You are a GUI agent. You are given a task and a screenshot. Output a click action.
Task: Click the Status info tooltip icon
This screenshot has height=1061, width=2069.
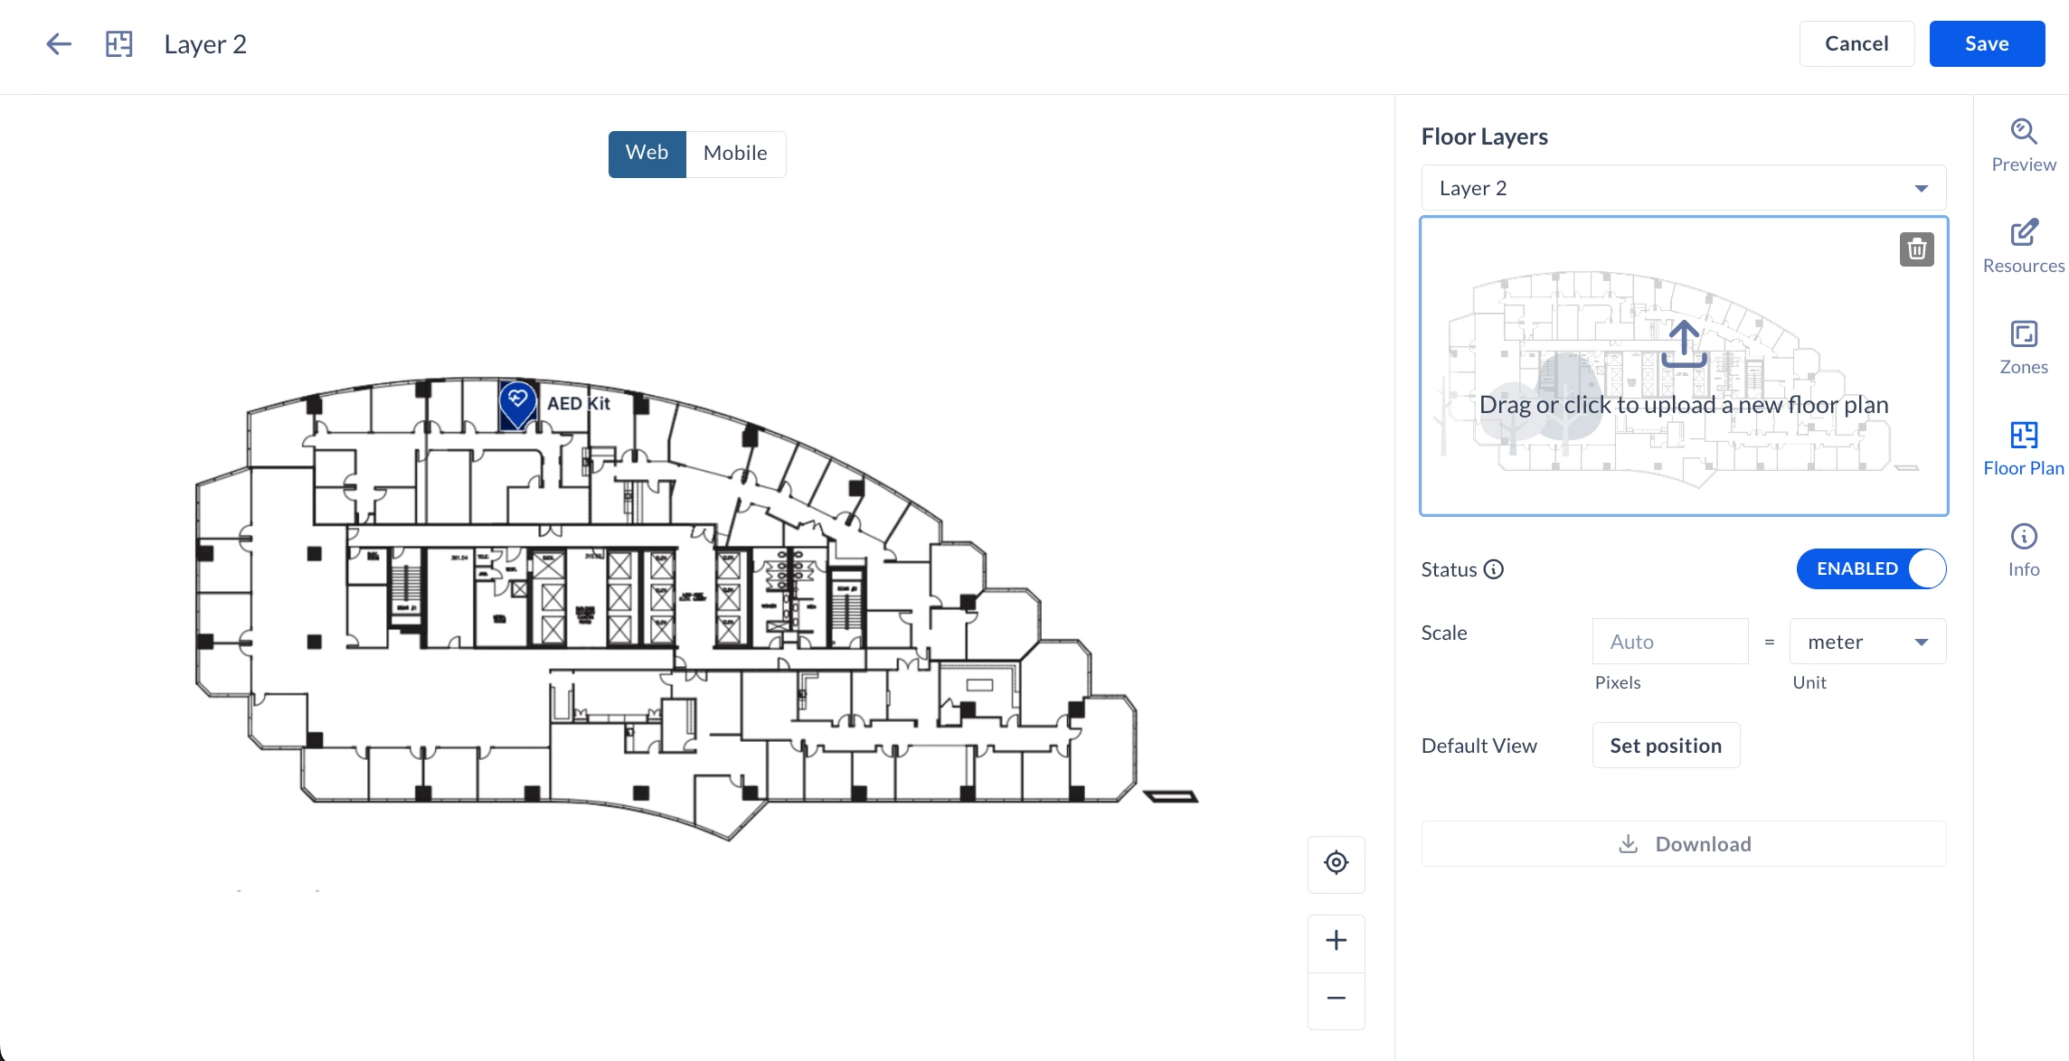[x=1494, y=569]
